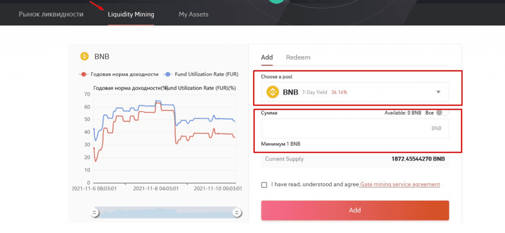Click x-axis label 2021-11-10 00:03:01

(x=217, y=188)
